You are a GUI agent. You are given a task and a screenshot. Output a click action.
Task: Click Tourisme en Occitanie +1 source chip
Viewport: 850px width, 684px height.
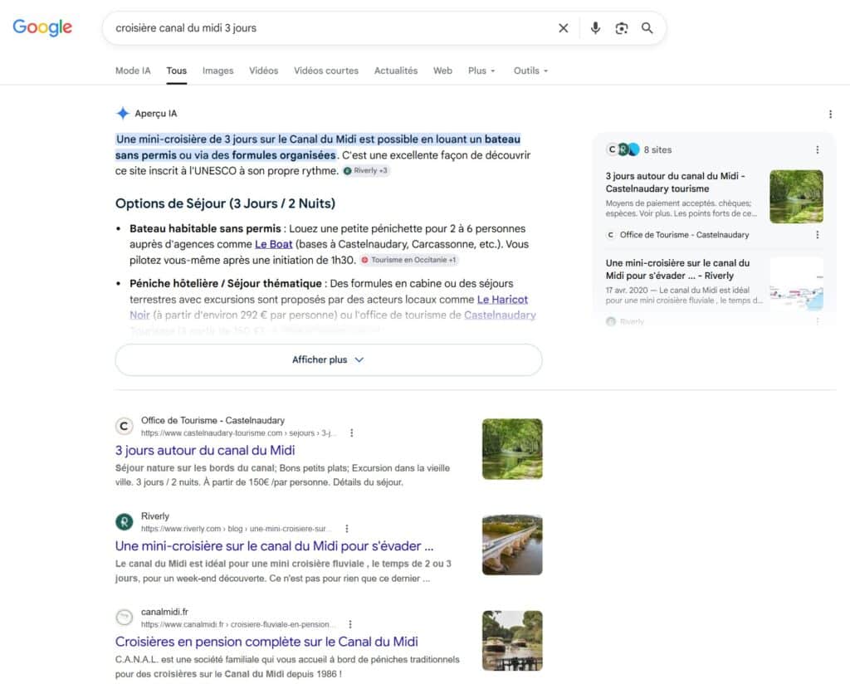tap(408, 260)
